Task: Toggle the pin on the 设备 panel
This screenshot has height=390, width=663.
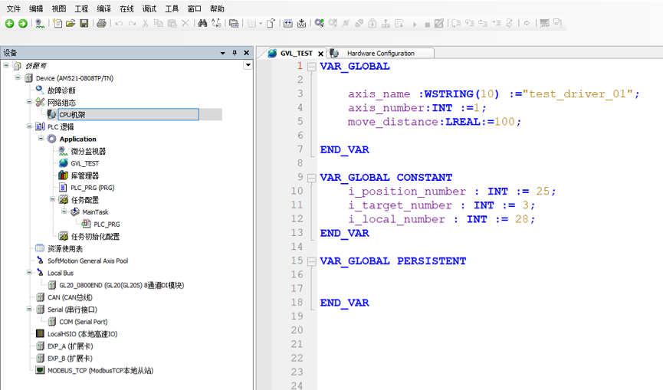Action: 235,53
